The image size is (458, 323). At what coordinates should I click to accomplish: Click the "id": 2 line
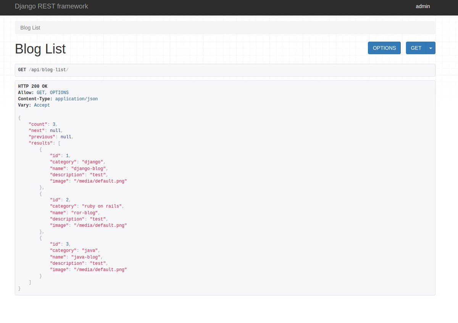(x=60, y=200)
